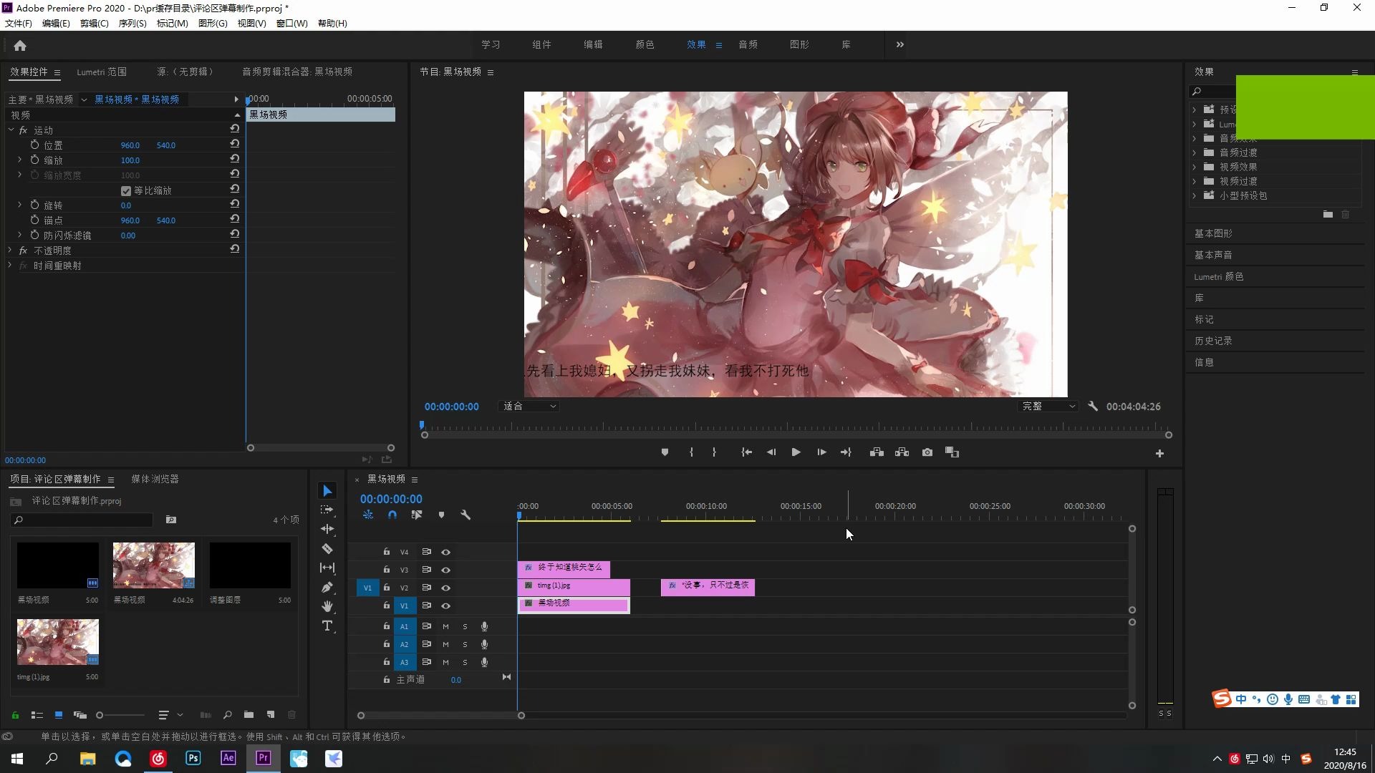Viewport: 1375px width, 773px height.
Task: Toggle V3 track output eye
Action: coord(445,570)
